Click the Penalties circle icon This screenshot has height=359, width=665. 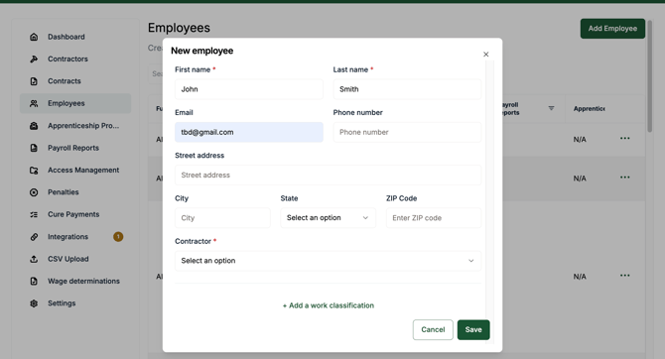[x=34, y=192]
